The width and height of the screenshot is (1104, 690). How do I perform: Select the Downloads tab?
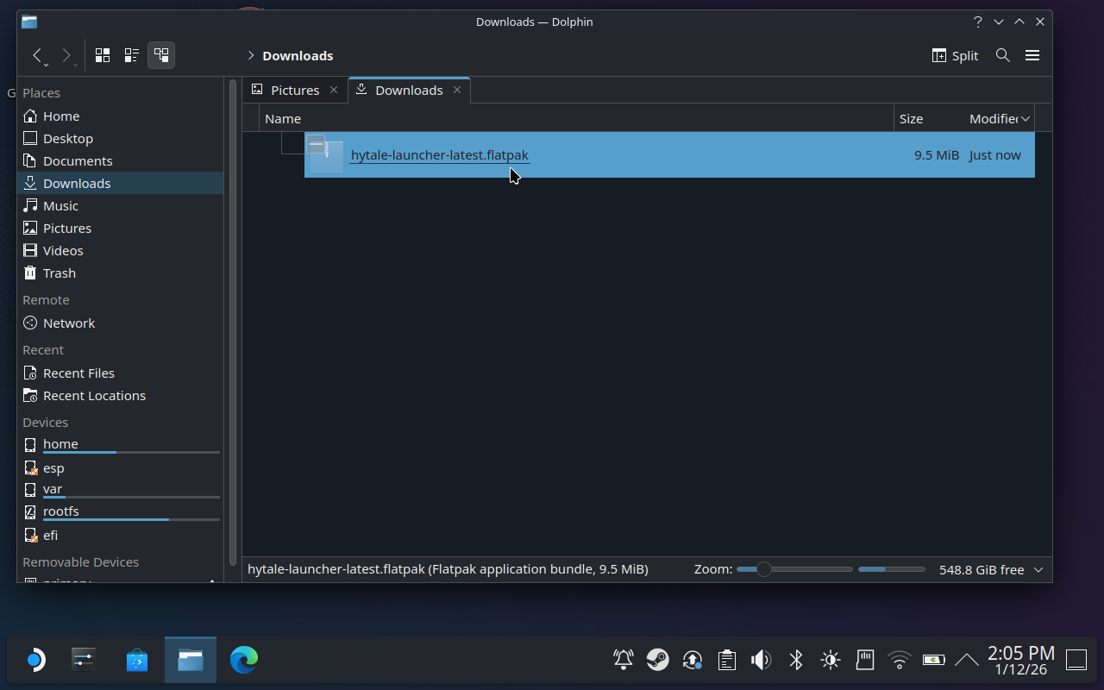pos(409,90)
